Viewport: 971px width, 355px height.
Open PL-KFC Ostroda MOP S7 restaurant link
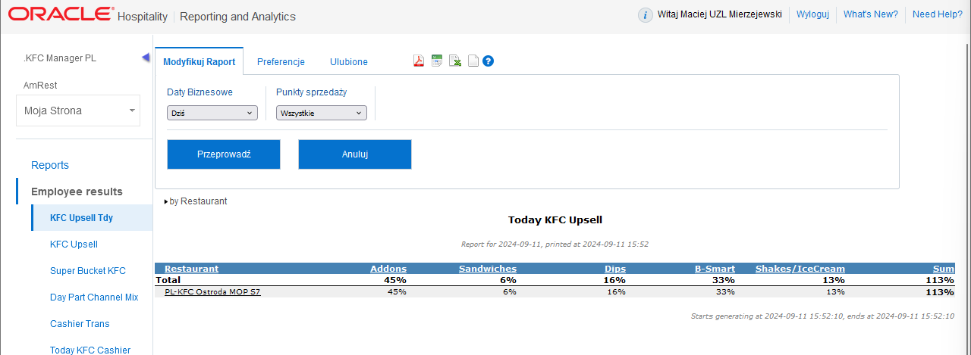pyautogui.click(x=212, y=291)
